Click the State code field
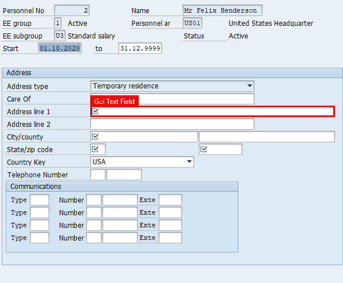The image size is (343, 283). coord(98,149)
